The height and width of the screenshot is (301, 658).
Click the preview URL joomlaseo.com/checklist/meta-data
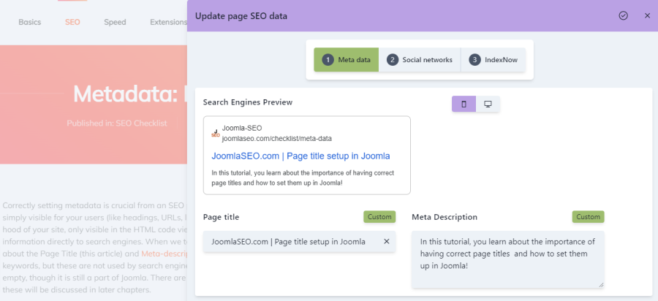277,139
